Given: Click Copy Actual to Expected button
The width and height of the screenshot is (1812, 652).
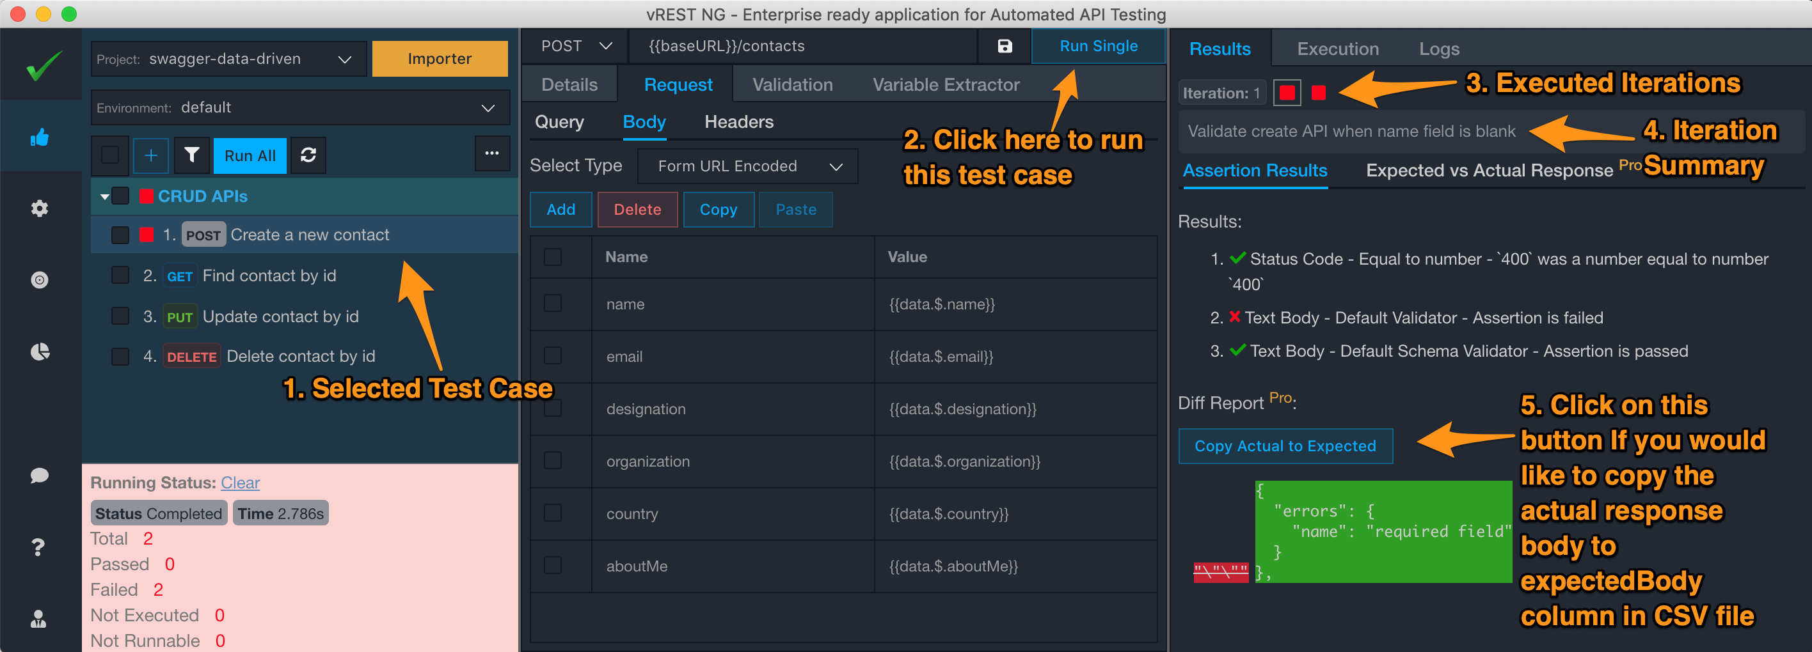Looking at the screenshot, I should [1285, 446].
